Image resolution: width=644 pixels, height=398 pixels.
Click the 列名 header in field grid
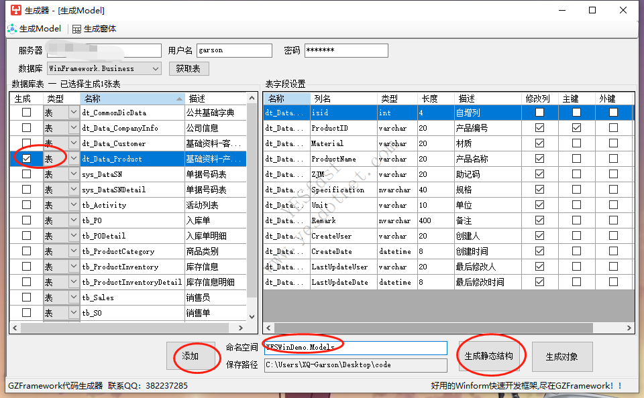coord(343,98)
